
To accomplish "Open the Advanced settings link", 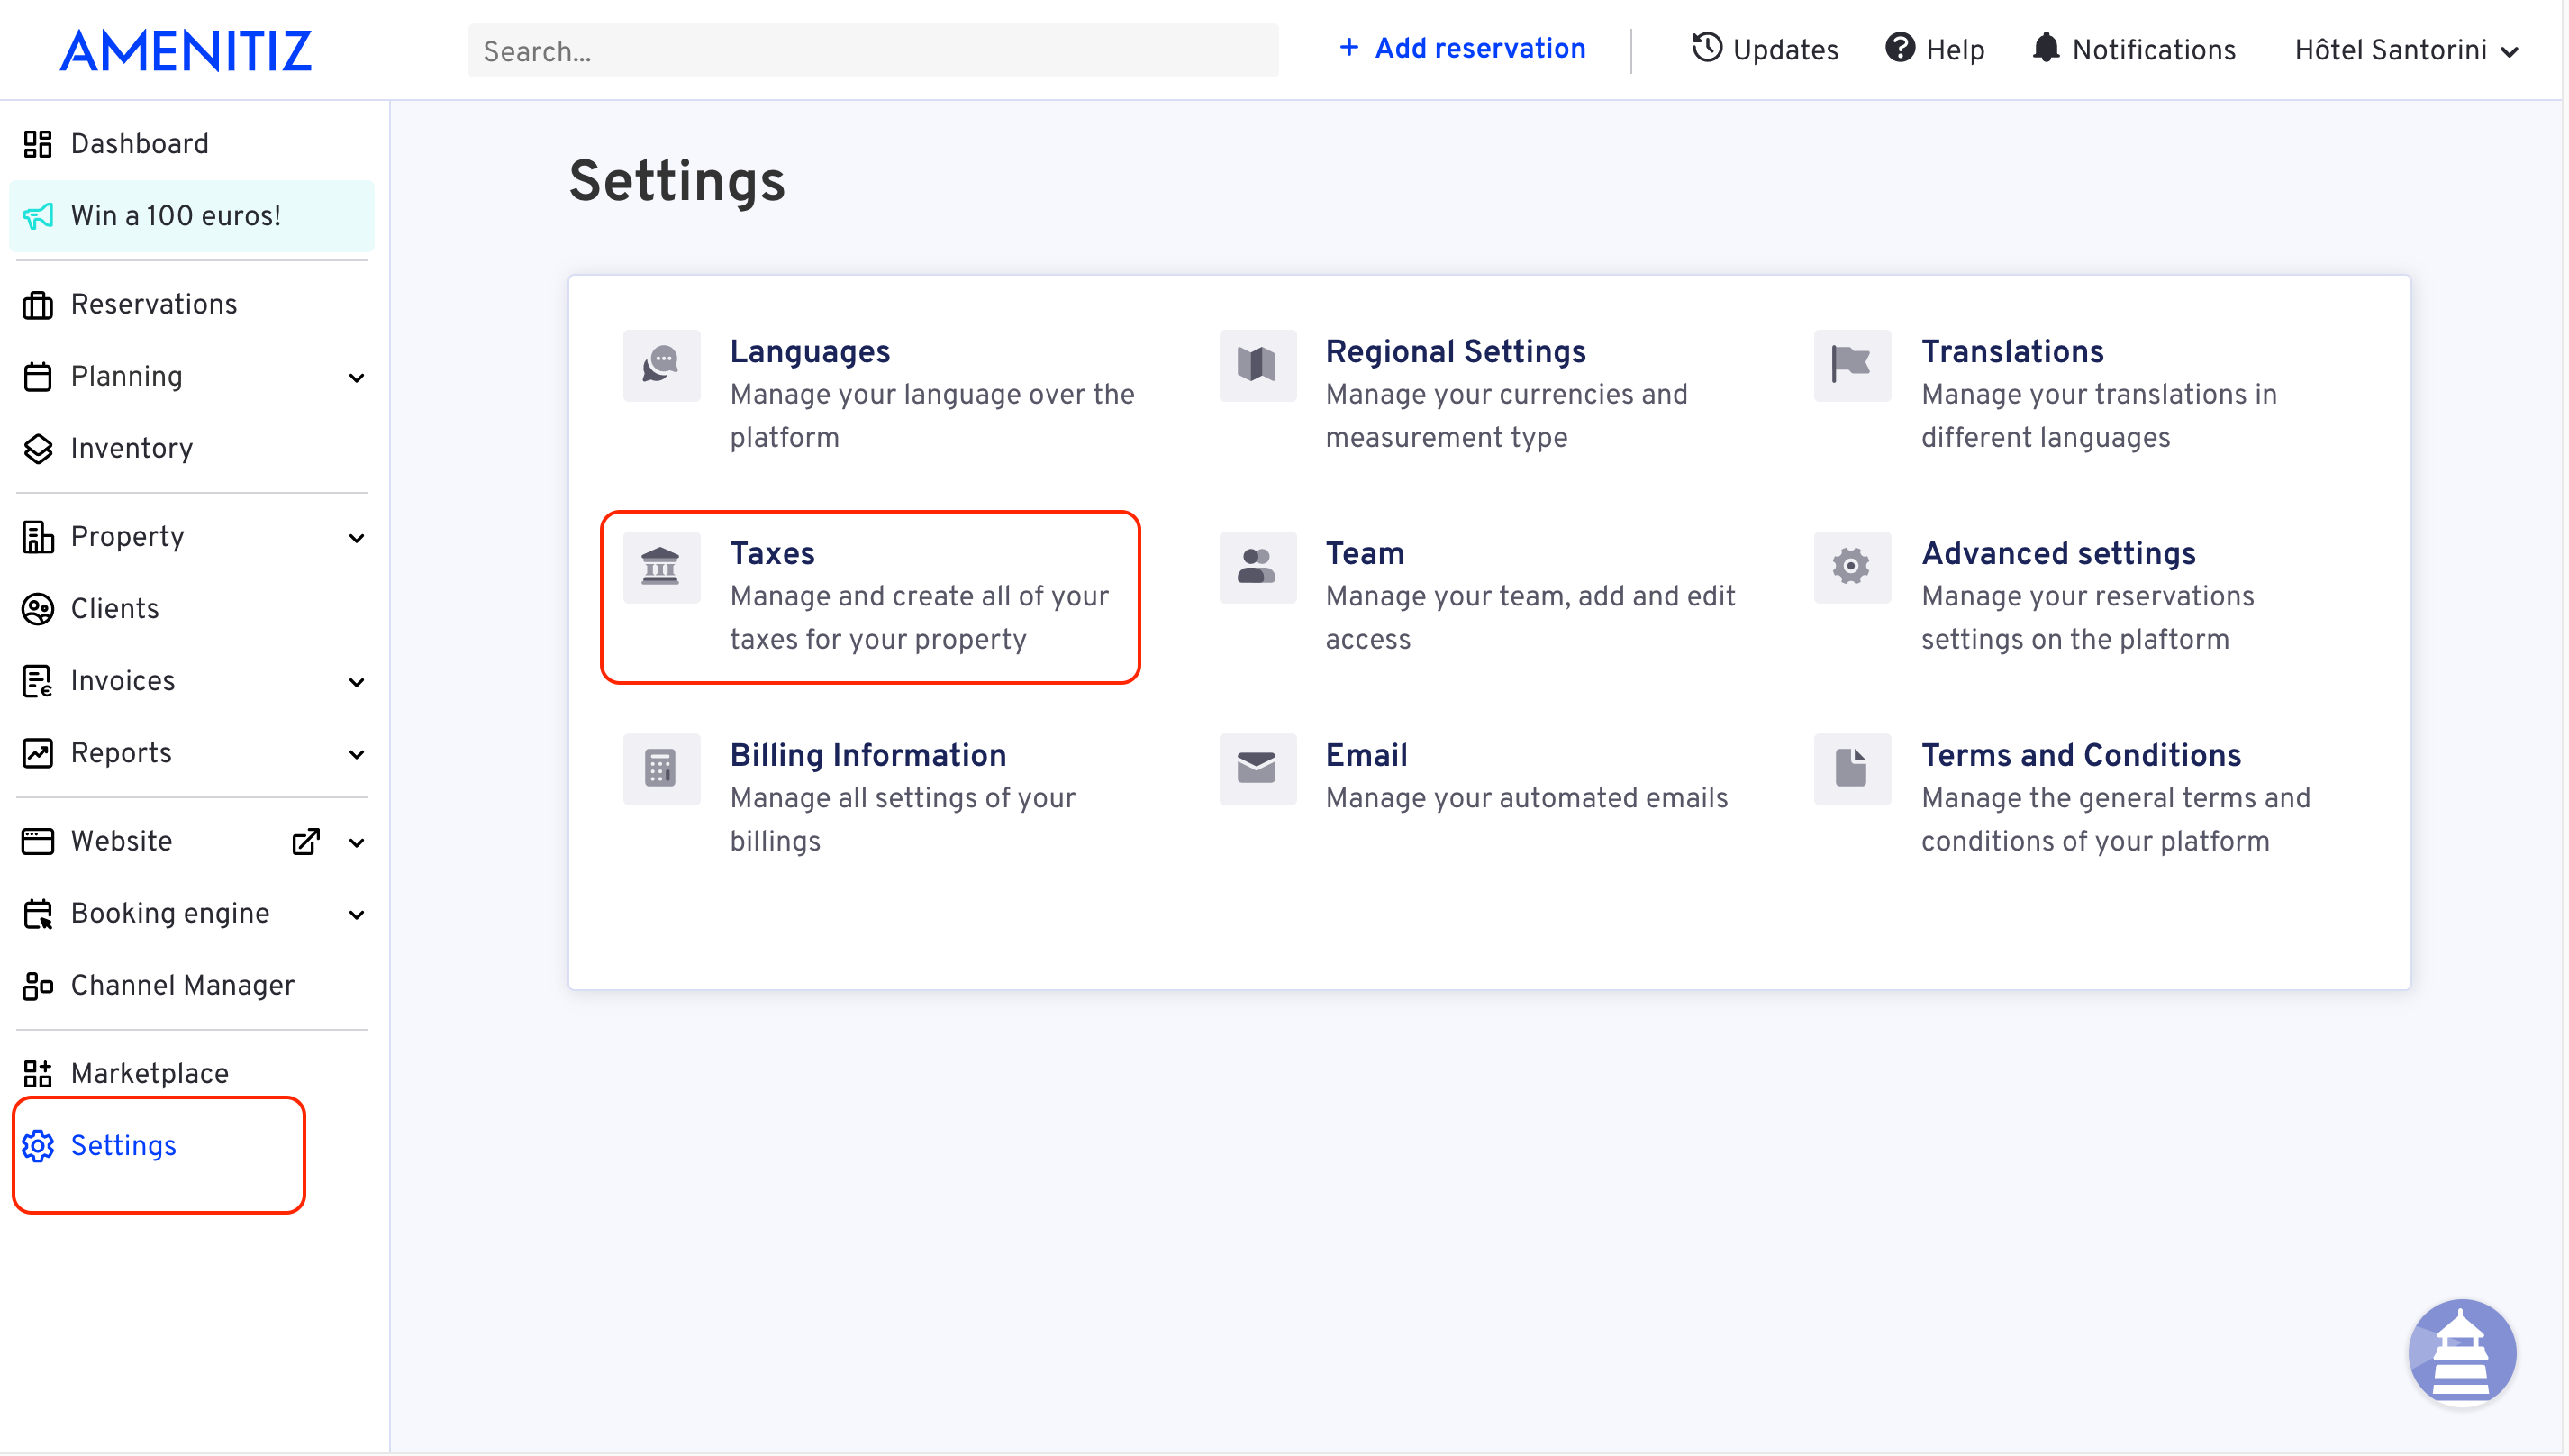I will [x=2058, y=554].
